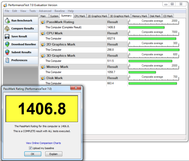This screenshot has height=161, width=189.
Task: Click the Submit Results globe icon
Action: click(x=7, y=52)
